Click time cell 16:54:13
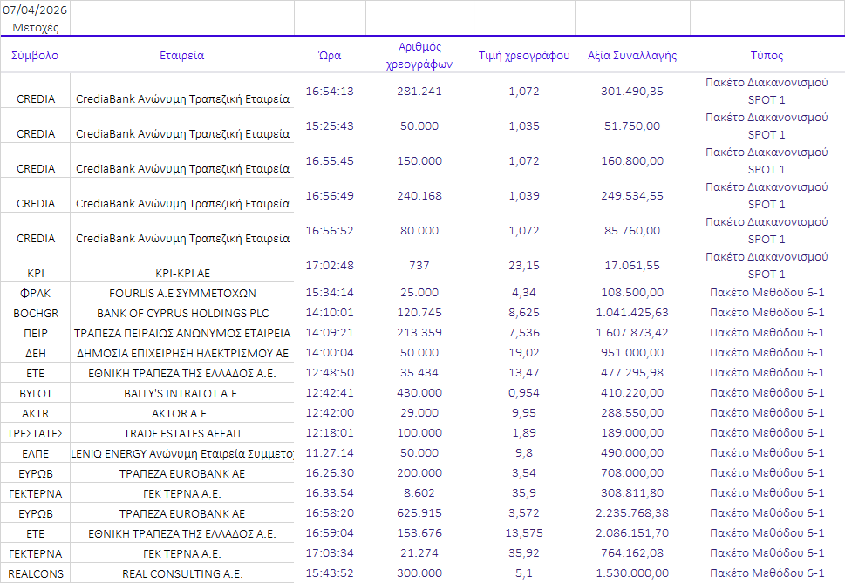 click(330, 91)
